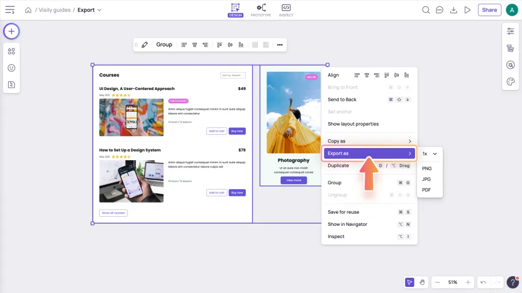The height and width of the screenshot is (293, 522).
Task: Select the hand pan tool
Action: [x=422, y=282]
